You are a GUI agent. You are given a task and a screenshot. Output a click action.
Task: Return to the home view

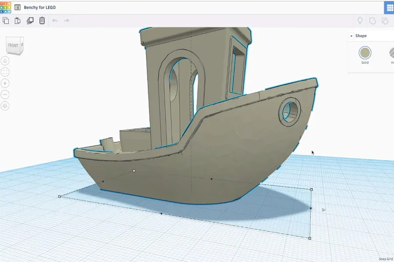5,61
